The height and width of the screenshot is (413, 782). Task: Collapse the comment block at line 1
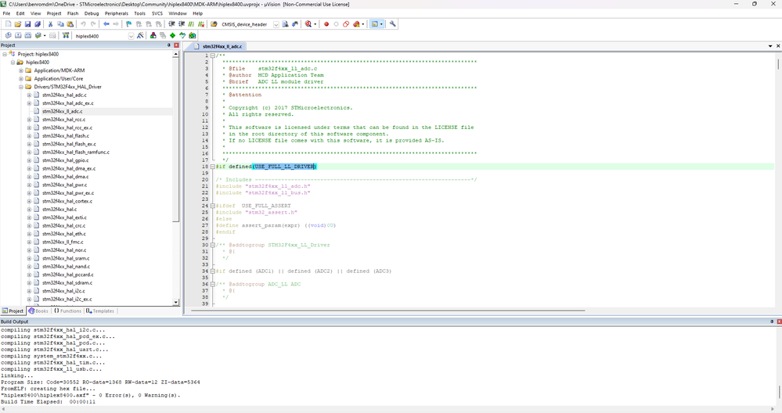pos(213,56)
